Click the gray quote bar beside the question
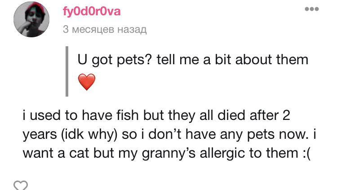This screenshot has height=190, width=337. (67, 71)
